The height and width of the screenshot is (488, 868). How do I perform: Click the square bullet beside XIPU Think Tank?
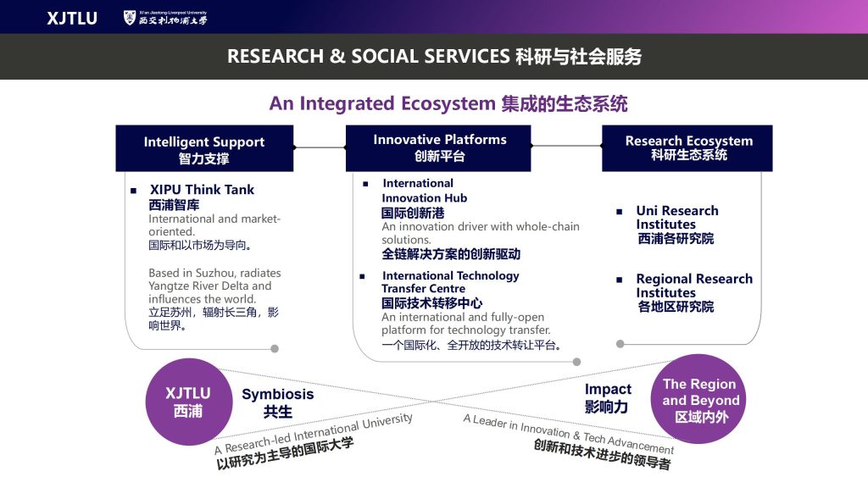[133, 191]
